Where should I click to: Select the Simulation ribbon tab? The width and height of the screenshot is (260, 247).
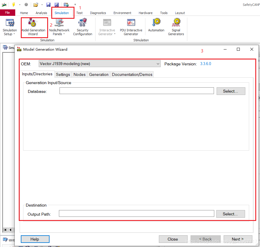click(62, 13)
